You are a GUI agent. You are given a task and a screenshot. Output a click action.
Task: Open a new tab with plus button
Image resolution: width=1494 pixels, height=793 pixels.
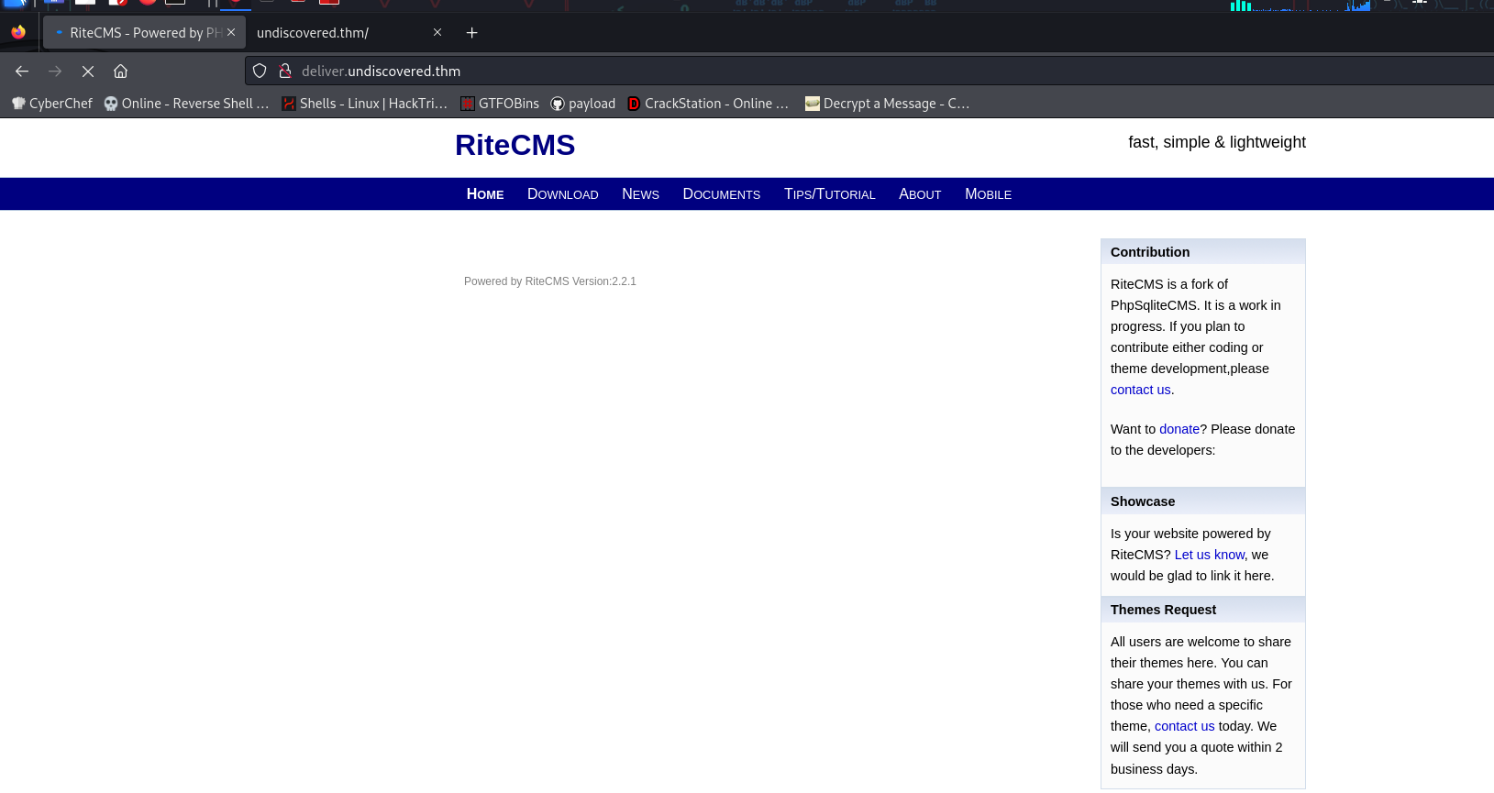[471, 33]
